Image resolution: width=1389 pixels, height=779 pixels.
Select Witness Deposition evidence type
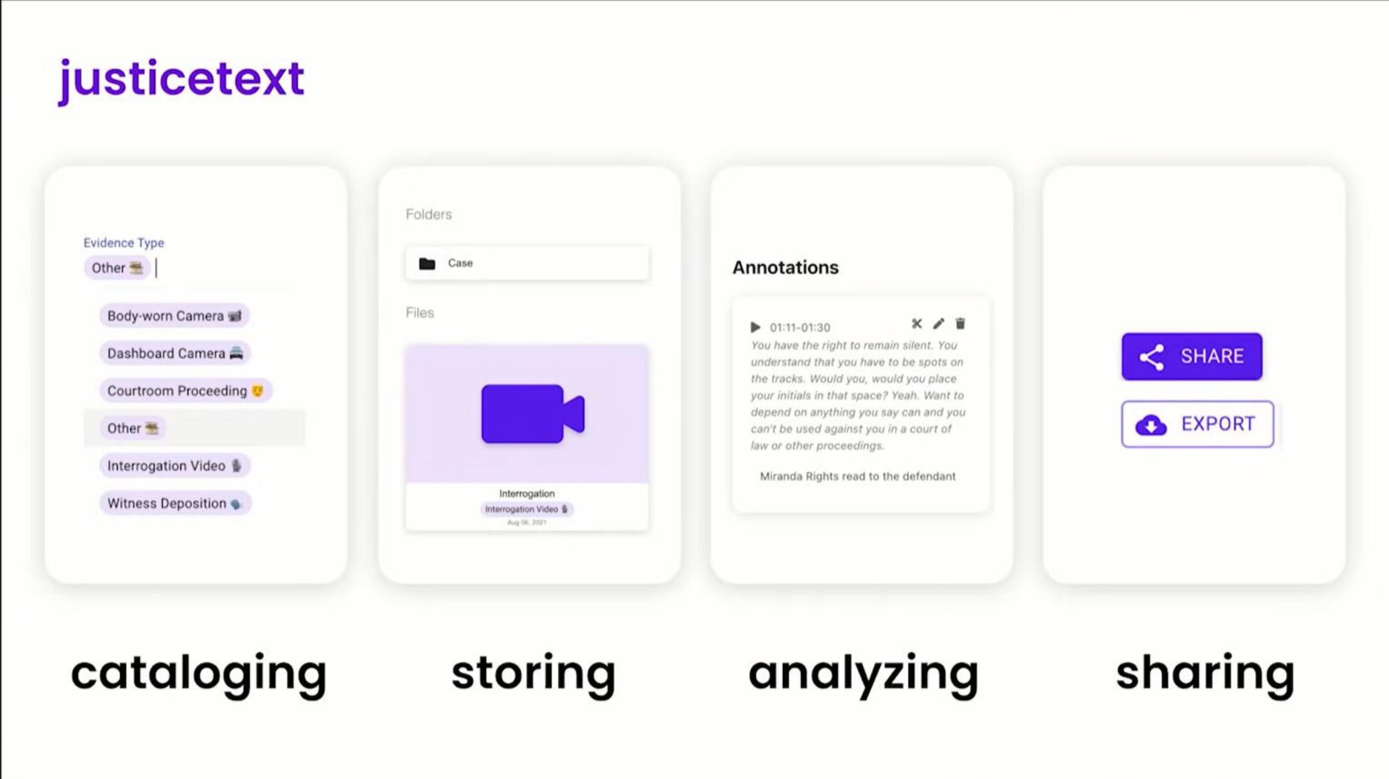tap(175, 503)
